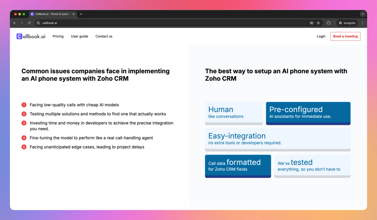Click the We've tested everything card
377x220 pixels.
click(312, 166)
